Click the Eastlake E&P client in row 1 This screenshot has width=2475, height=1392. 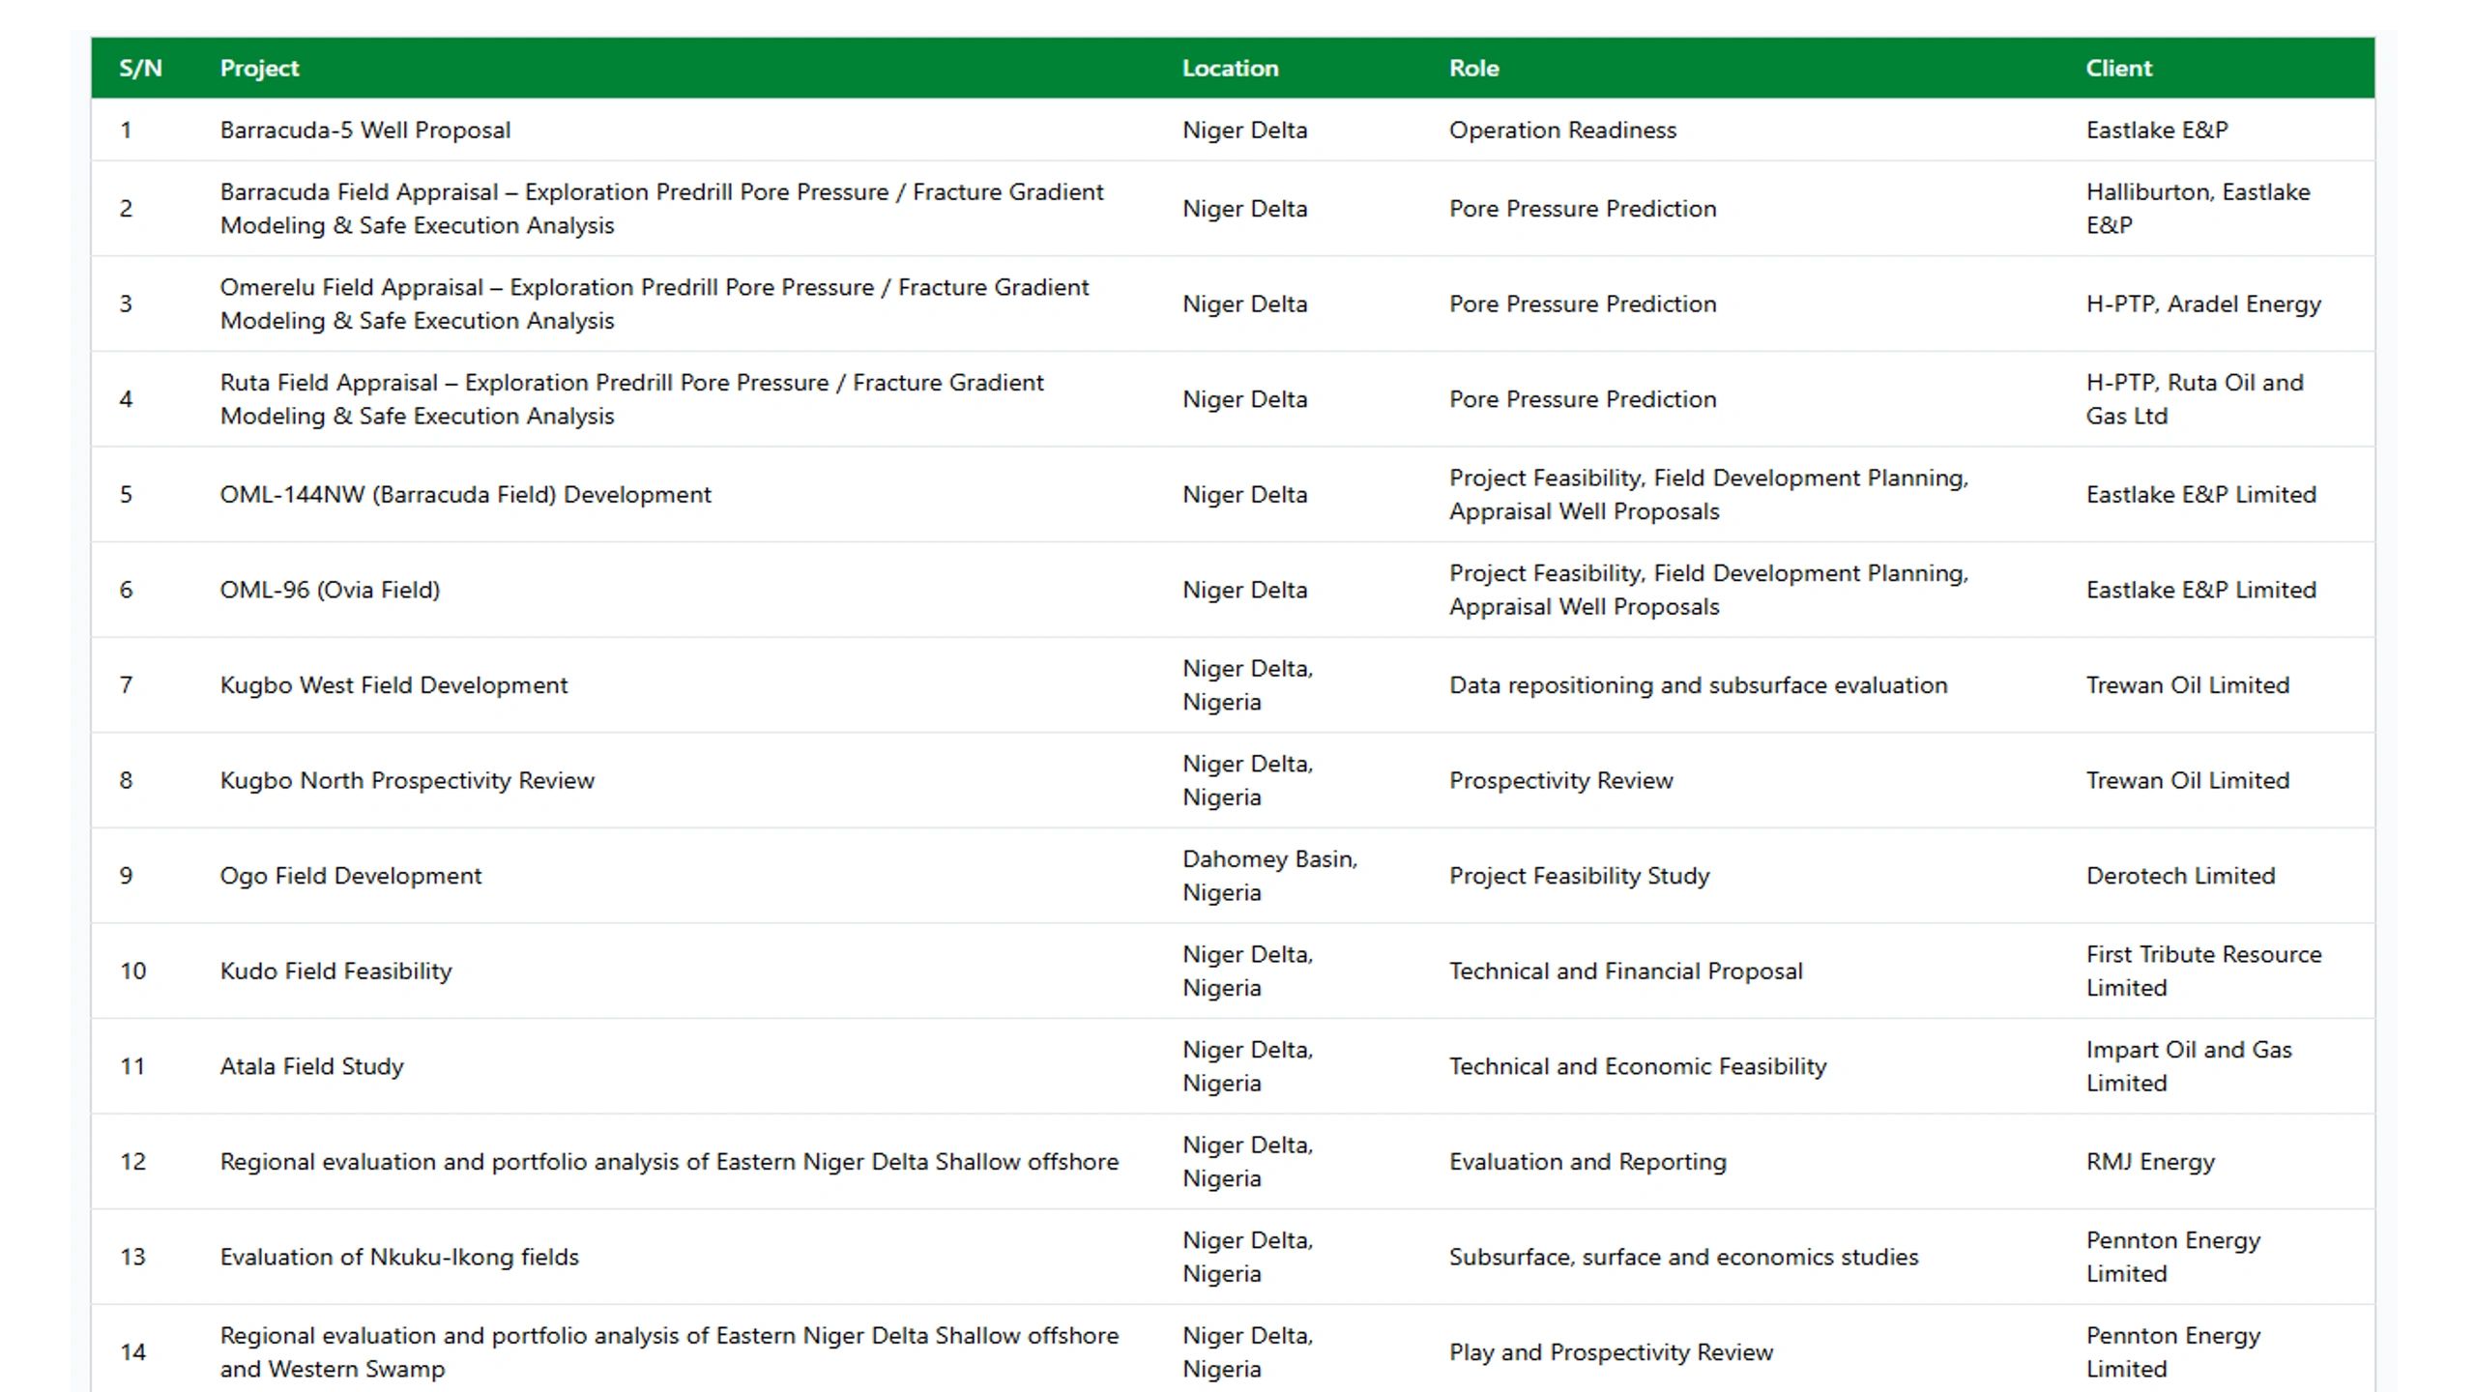(2156, 130)
